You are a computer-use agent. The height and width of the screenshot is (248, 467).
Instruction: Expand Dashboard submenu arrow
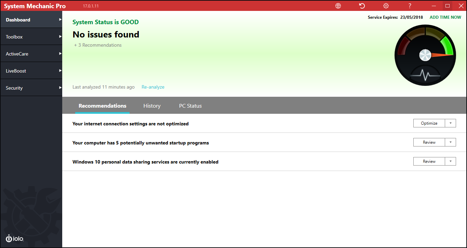pos(60,19)
